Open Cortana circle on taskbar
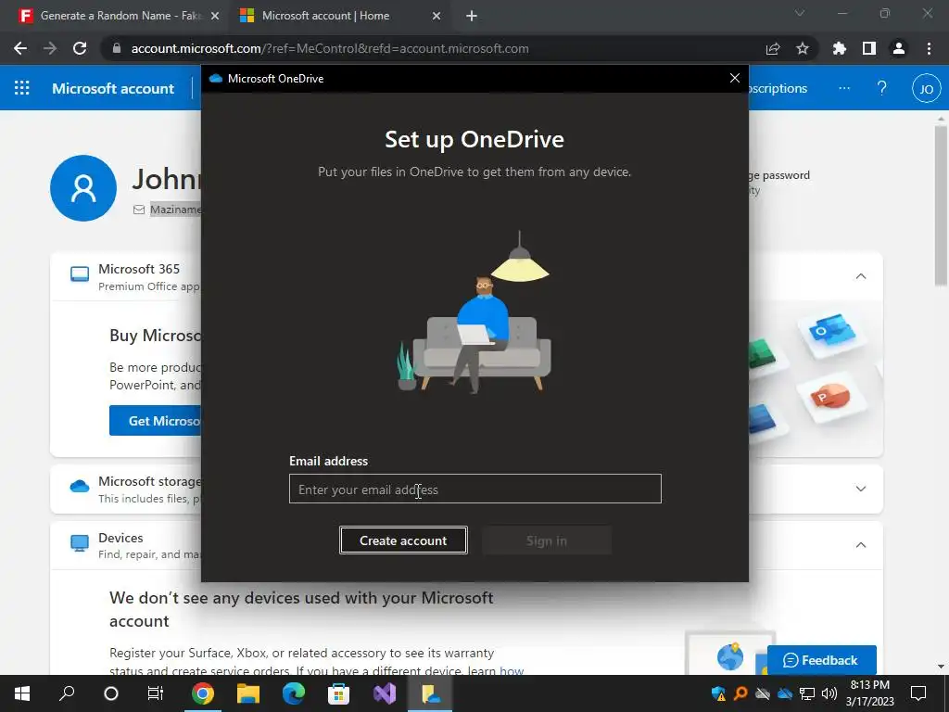The image size is (949, 712). tap(111, 693)
